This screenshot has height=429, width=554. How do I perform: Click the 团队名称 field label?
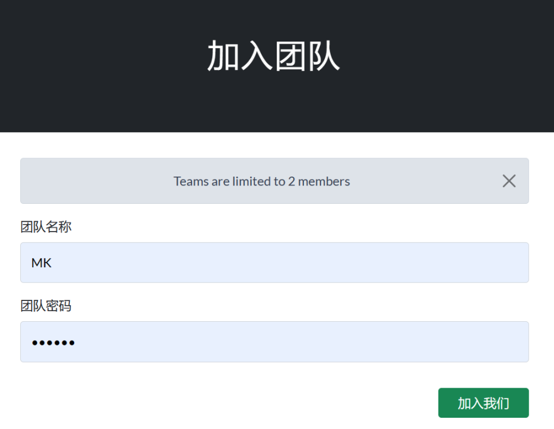click(46, 226)
